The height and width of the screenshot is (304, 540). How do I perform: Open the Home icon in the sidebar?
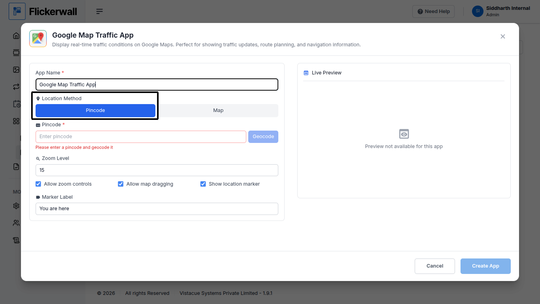click(x=16, y=36)
